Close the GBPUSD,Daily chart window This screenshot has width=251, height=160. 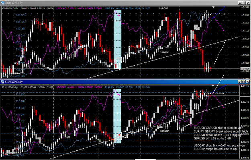click(248, 3)
